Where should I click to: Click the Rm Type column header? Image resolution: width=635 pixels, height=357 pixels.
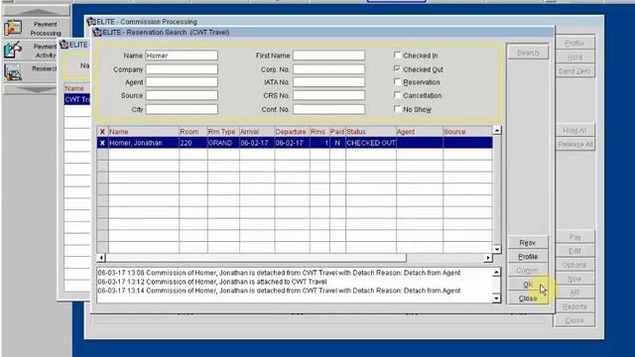pyautogui.click(x=223, y=132)
